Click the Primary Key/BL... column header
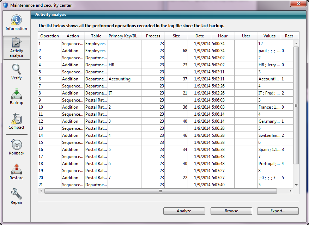This screenshot has height=225, width=309. click(x=125, y=36)
